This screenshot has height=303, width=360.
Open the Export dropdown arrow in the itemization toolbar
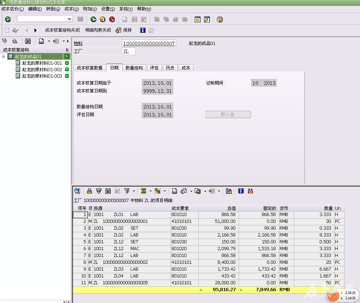point(205,191)
